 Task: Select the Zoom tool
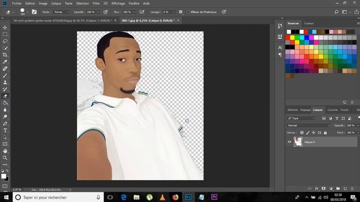coord(5,158)
